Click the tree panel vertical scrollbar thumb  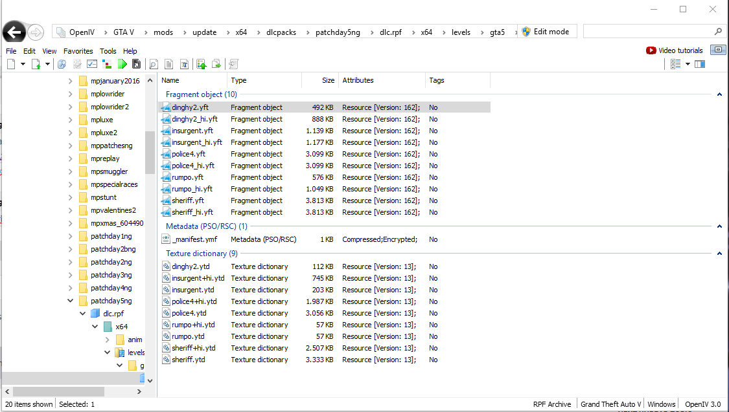[x=150, y=153]
